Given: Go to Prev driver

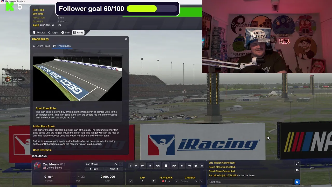Looking at the screenshot, I should (94, 169).
